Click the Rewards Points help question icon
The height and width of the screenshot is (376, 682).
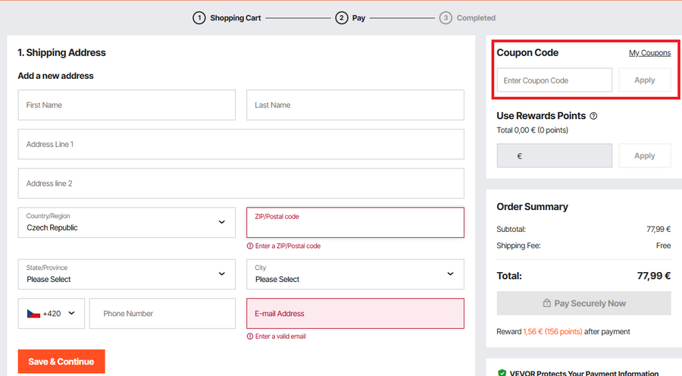[x=593, y=116]
